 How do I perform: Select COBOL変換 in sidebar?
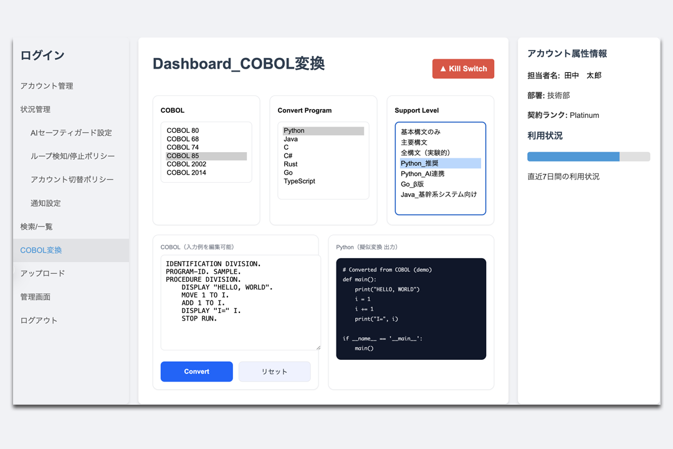71,250
